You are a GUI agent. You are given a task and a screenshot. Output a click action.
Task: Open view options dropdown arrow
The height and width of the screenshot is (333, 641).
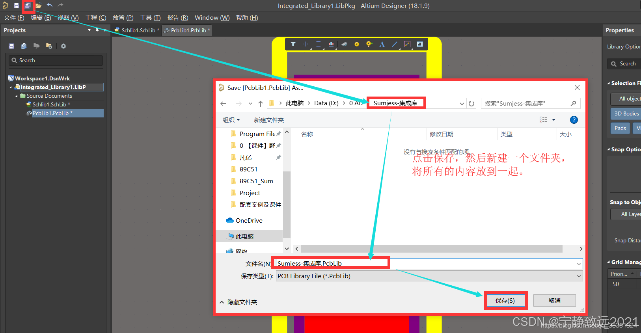pos(553,120)
